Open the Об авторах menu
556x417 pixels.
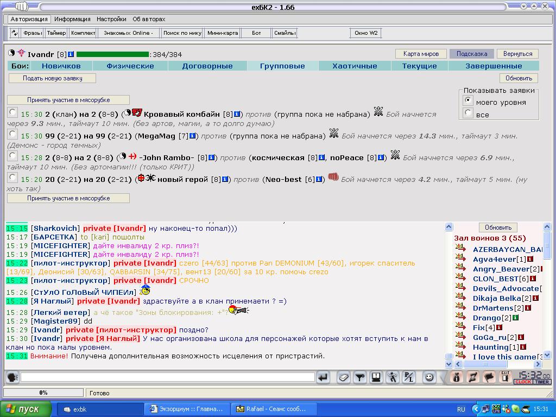point(149,19)
